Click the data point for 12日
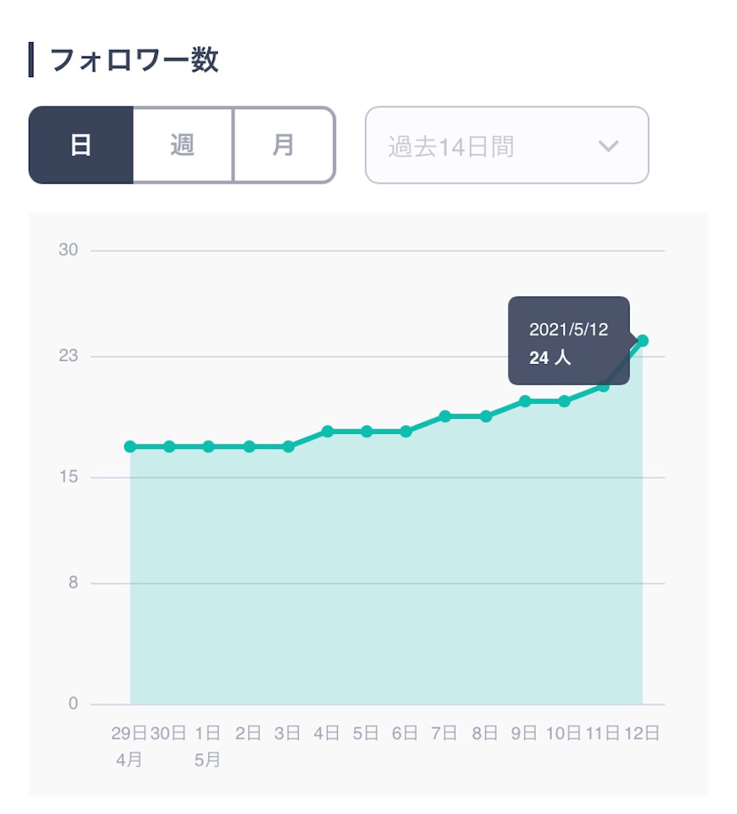737x814 pixels. 642,340
